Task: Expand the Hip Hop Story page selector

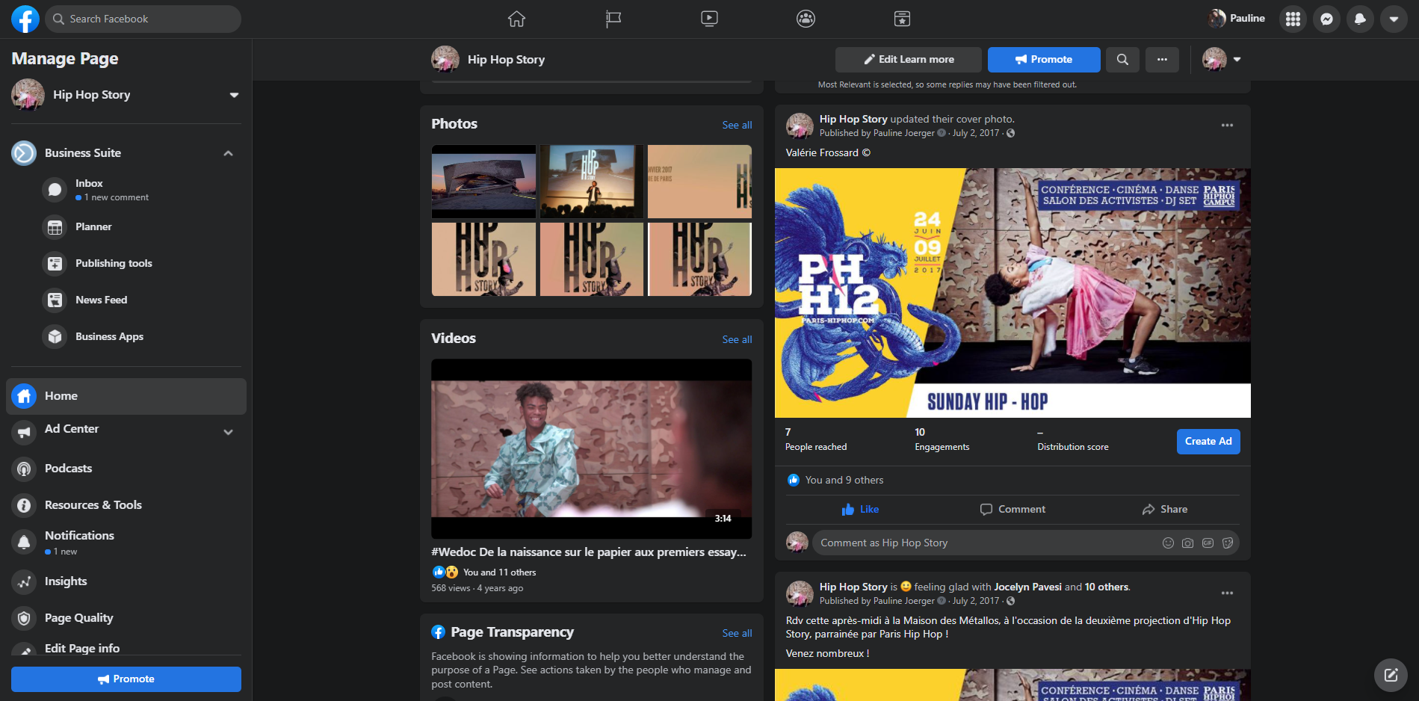Action: pyautogui.click(x=234, y=95)
